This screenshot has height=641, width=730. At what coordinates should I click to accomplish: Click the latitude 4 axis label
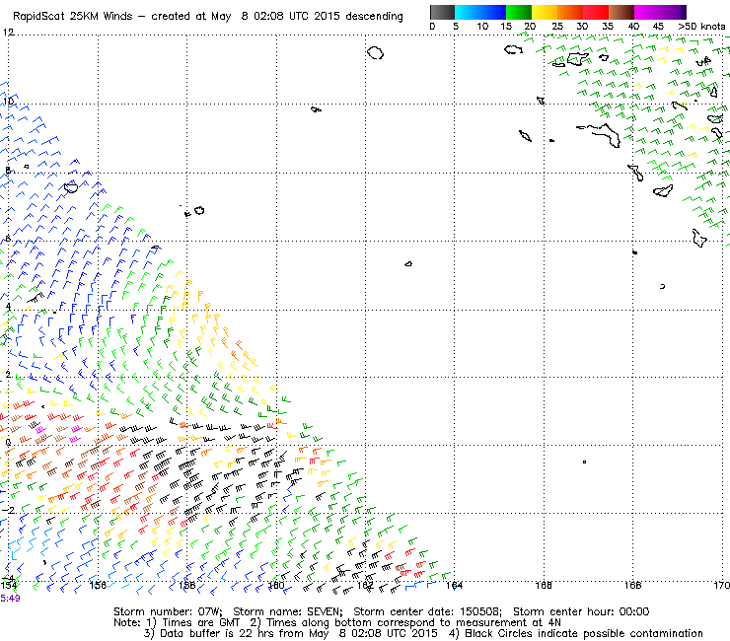coord(8,307)
